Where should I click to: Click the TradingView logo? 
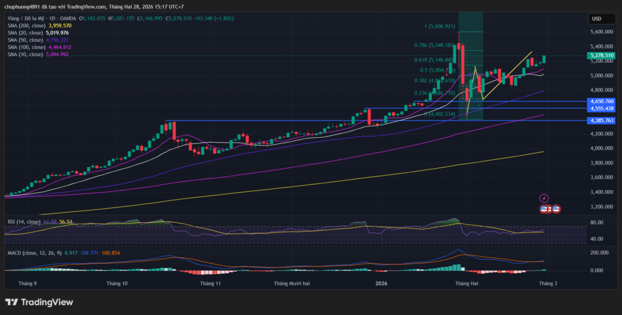coord(39,302)
